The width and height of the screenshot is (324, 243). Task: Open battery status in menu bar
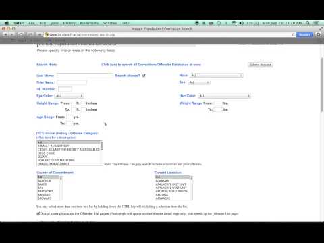[253, 23]
